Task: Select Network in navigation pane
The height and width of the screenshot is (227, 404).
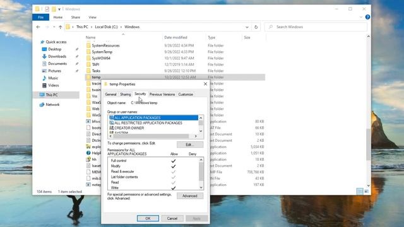Action: (52, 105)
